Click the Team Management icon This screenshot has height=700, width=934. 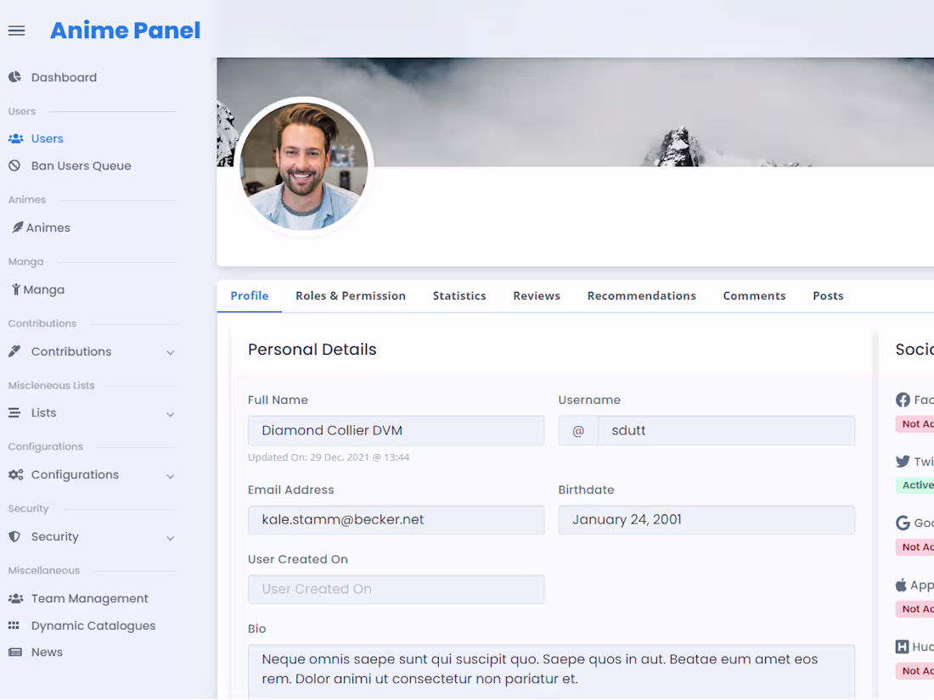click(14, 598)
